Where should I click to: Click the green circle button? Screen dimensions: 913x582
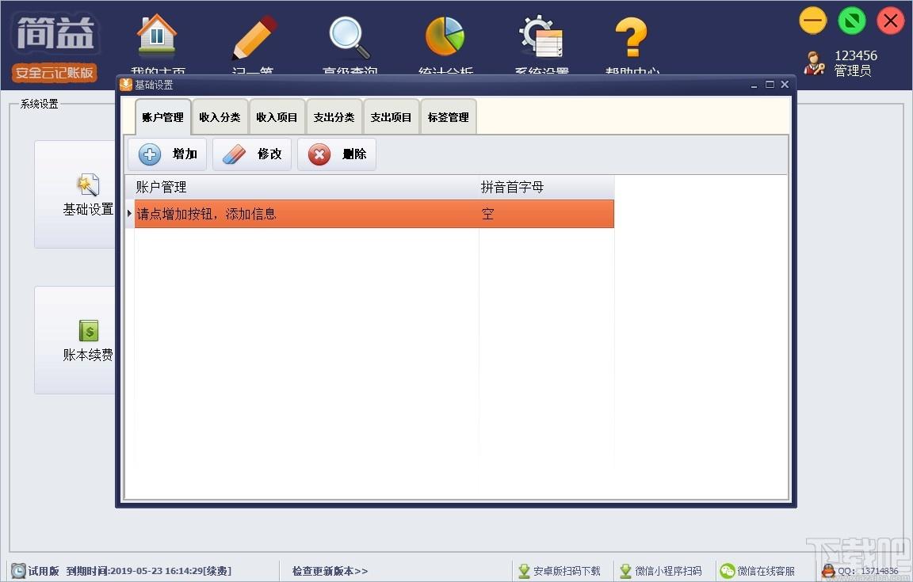click(x=851, y=21)
